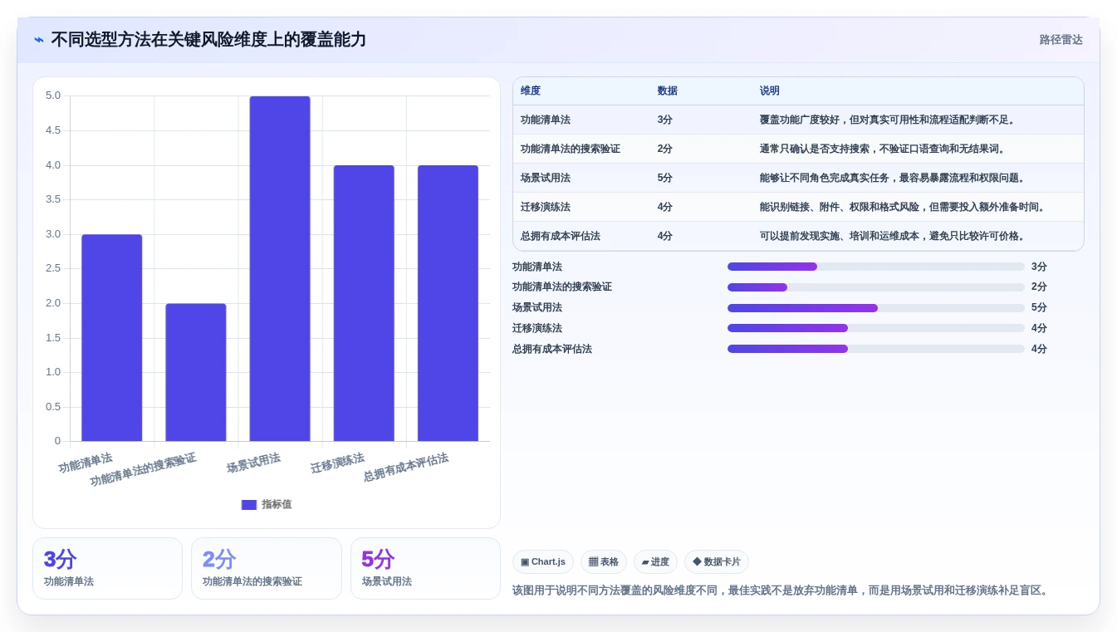Toggle the 指标值 legend swatch under the chart
Image resolution: width=1117 pixels, height=632 pixels.
[249, 504]
